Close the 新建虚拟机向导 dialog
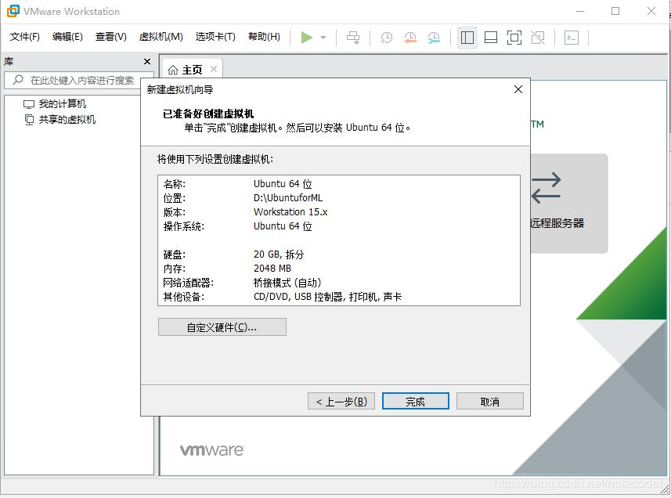Viewport: 671px width, 498px height. point(518,89)
